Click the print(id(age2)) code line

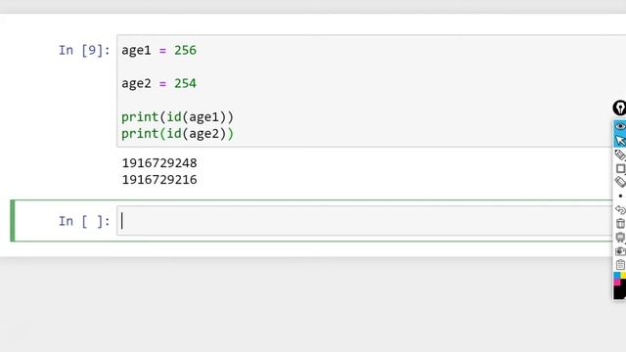pyautogui.click(x=177, y=134)
